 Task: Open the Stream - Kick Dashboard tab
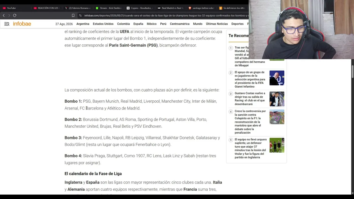coord(109,8)
